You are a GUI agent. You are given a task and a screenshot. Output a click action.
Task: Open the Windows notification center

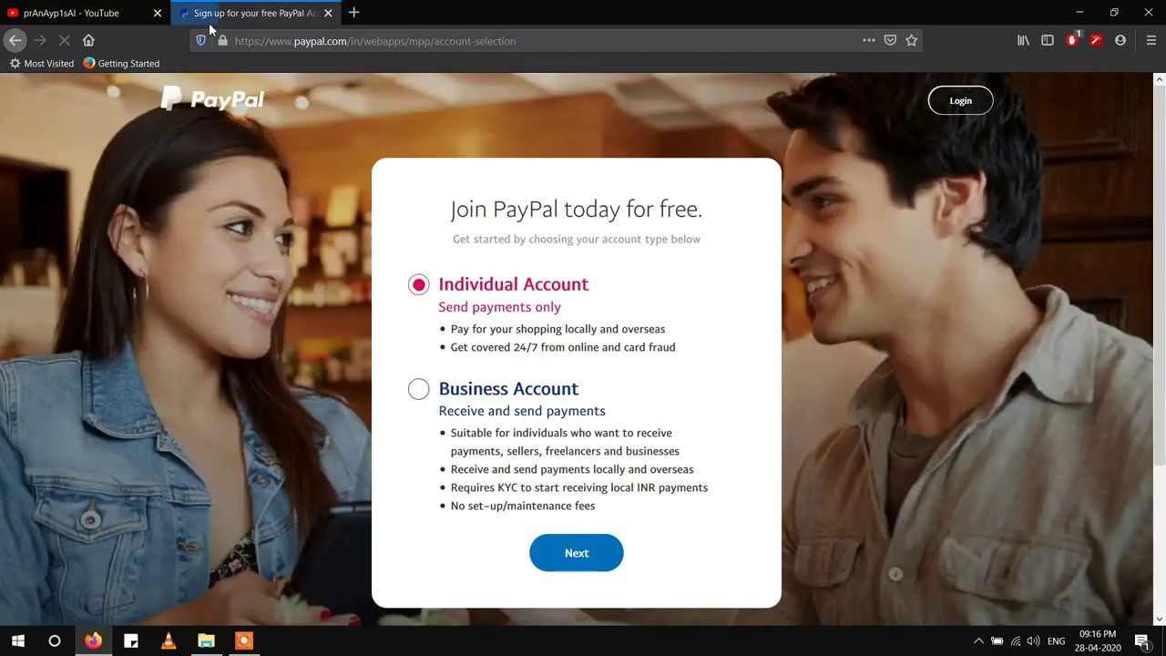click(x=1141, y=641)
